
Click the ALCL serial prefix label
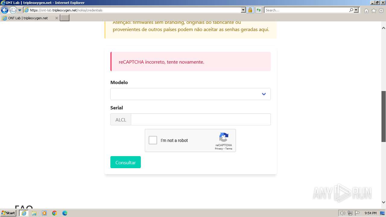[x=121, y=119]
